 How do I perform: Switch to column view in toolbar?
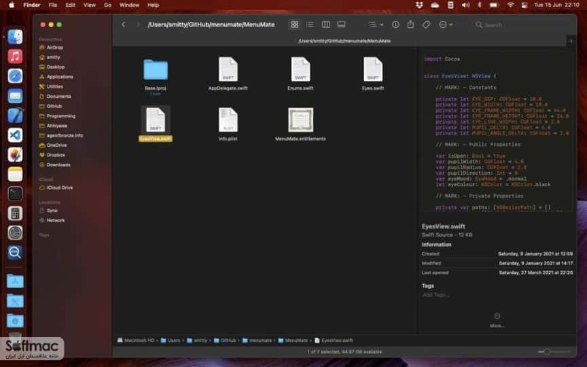pyautogui.click(x=325, y=24)
